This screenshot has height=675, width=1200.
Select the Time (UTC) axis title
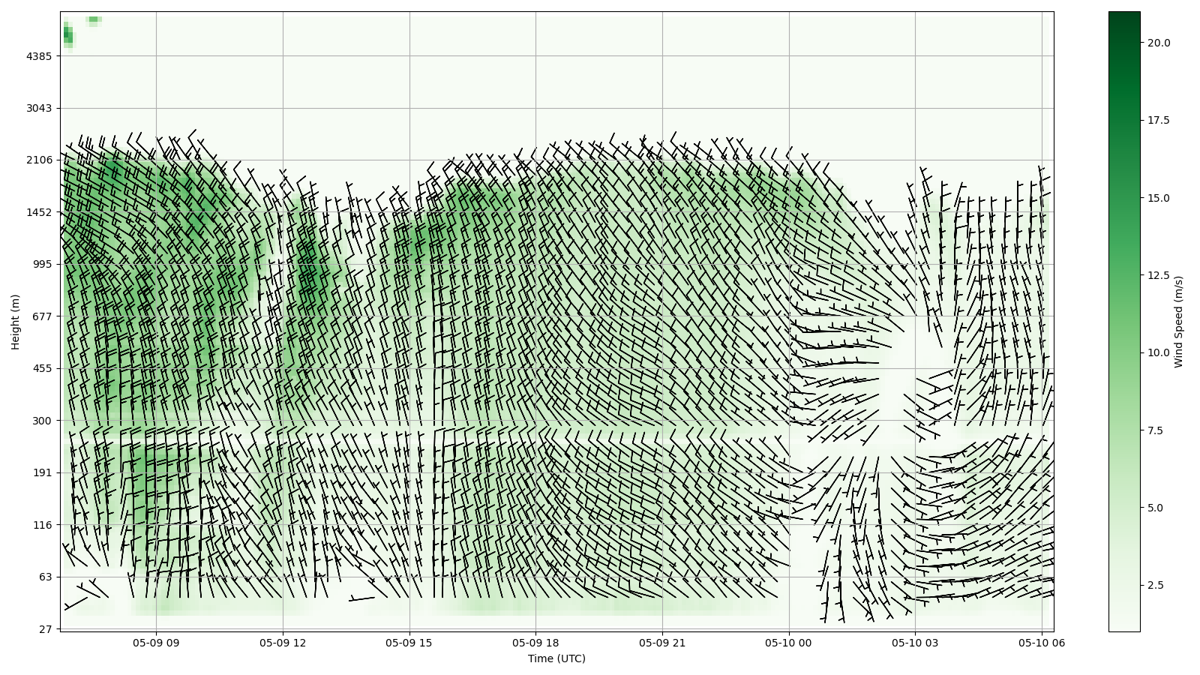pyautogui.click(x=556, y=658)
